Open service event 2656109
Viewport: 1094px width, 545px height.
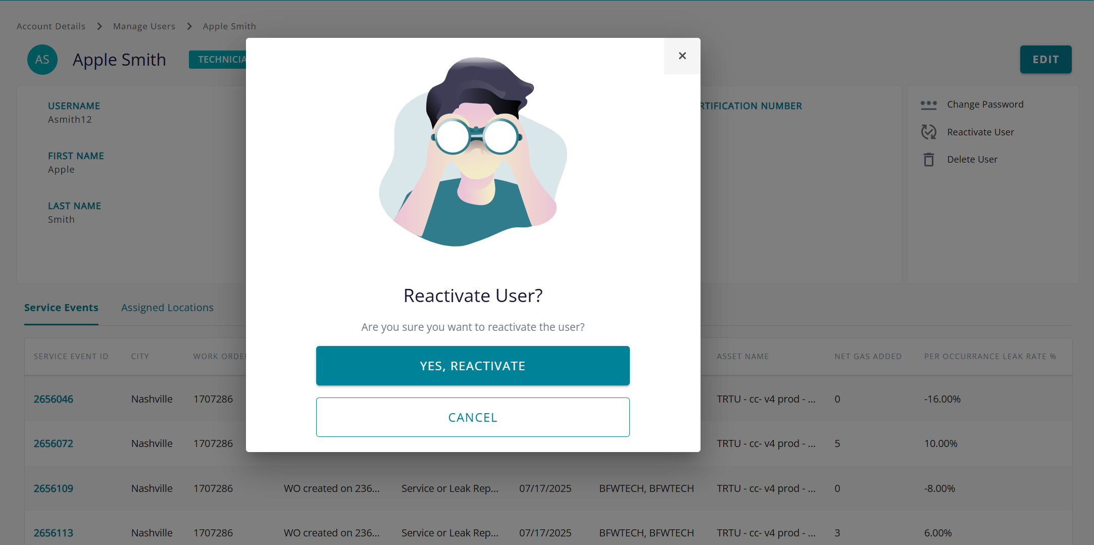click(54, 488)
